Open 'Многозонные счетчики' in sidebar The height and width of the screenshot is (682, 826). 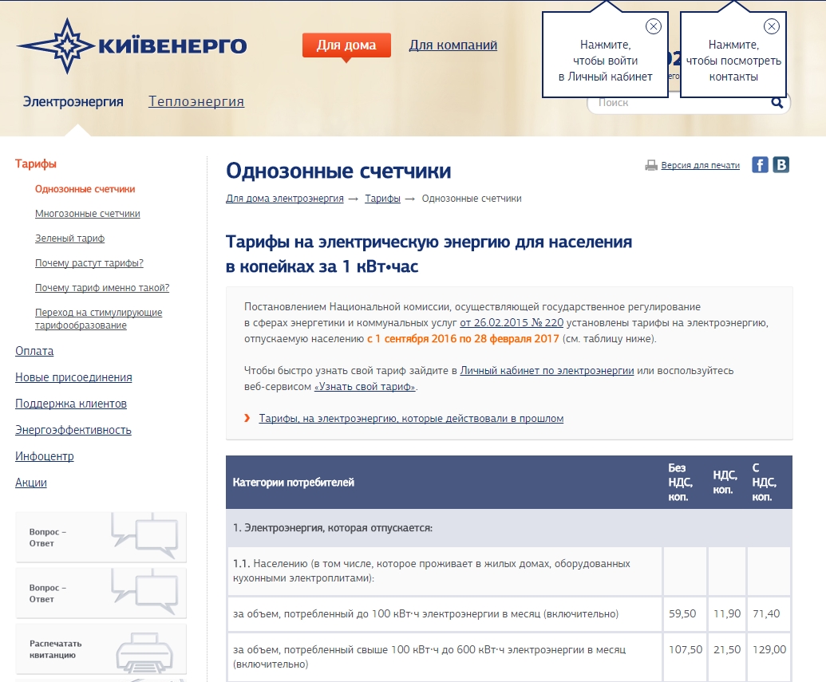(x=88, y=214)
